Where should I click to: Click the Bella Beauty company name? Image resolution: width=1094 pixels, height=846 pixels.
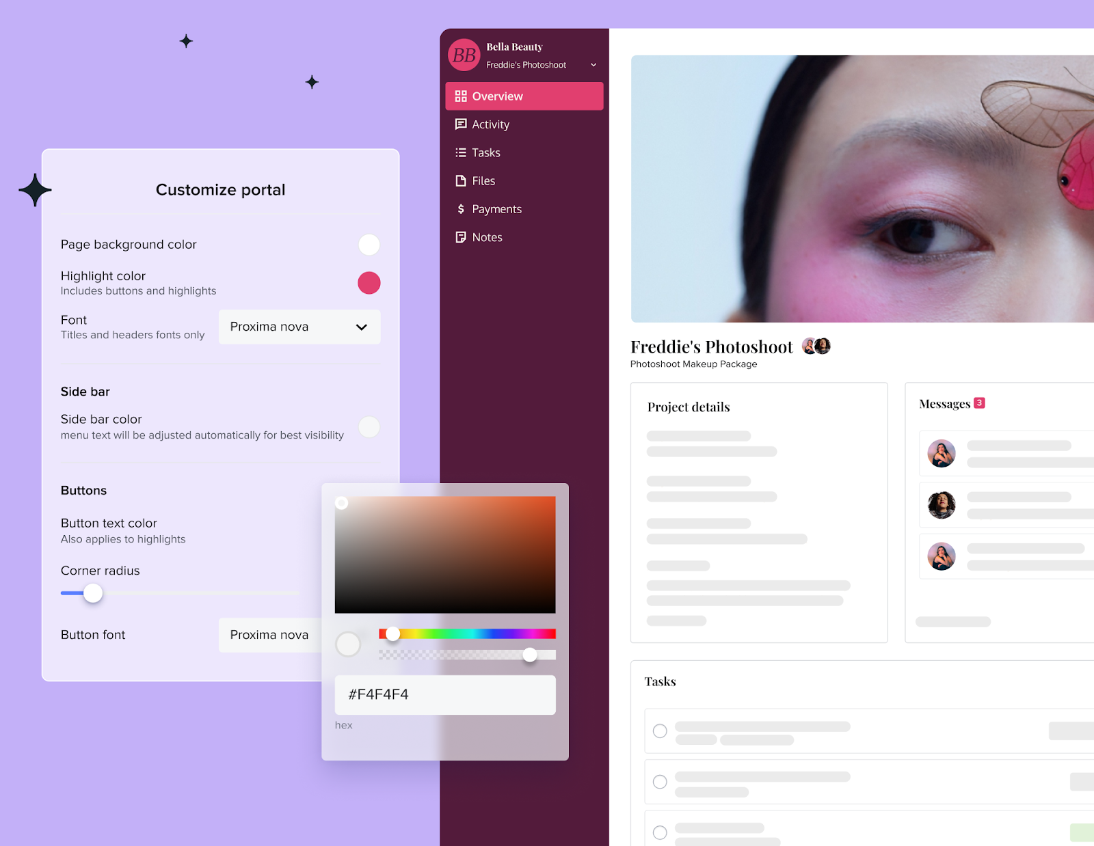[x=514, y=47]
